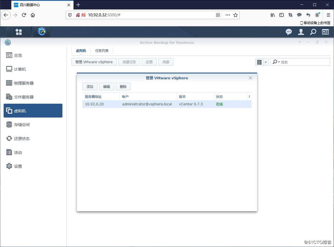Viewport: 334px width, 247px height.
Task: Open the DSM main menu grid icon
Action: tap(19, 32)
